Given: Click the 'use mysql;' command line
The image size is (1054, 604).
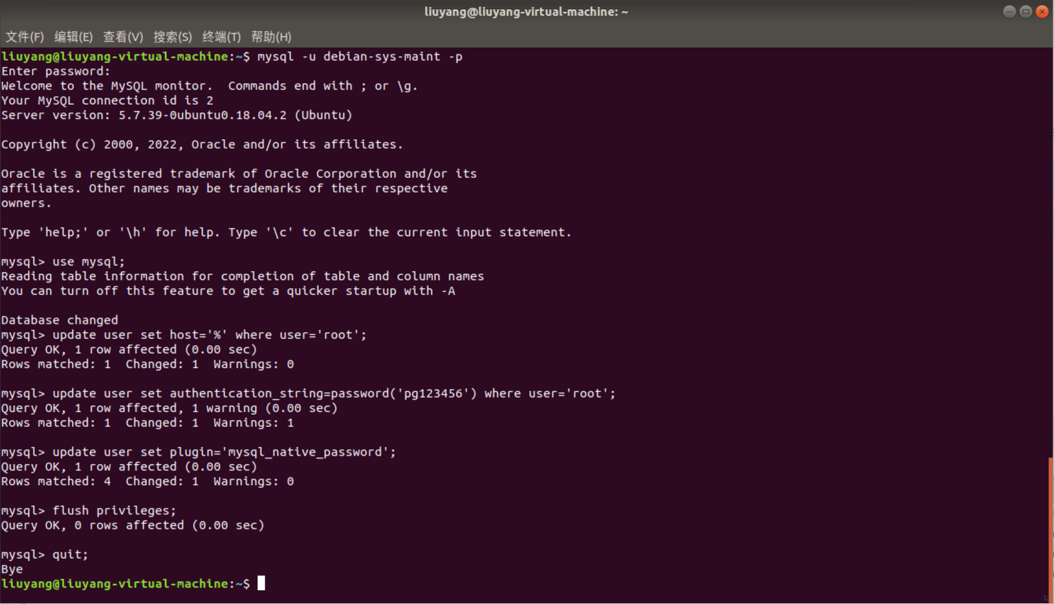Looking at the screenshot, I should [x=88, y=261].
